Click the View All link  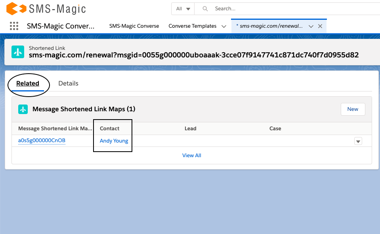click(192, 156)
